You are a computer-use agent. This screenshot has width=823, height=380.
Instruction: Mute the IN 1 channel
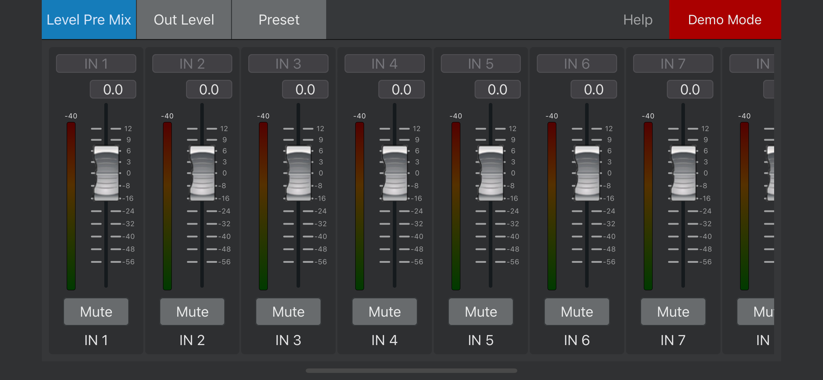pos(96,312)
